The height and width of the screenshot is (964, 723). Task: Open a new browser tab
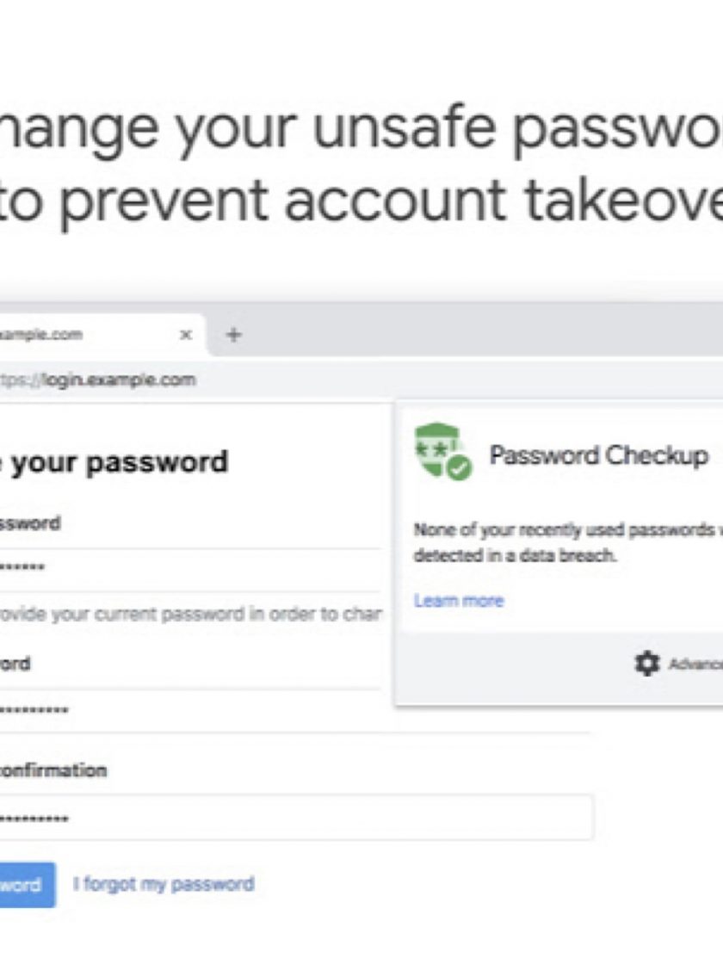(x=232, y=335)
